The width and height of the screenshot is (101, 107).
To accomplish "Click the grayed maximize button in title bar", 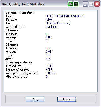I will (x=91, y=4).
